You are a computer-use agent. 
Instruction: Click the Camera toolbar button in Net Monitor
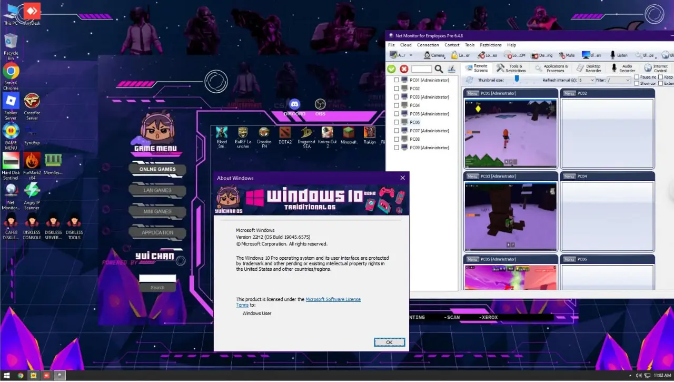click(x=434, y=55)
